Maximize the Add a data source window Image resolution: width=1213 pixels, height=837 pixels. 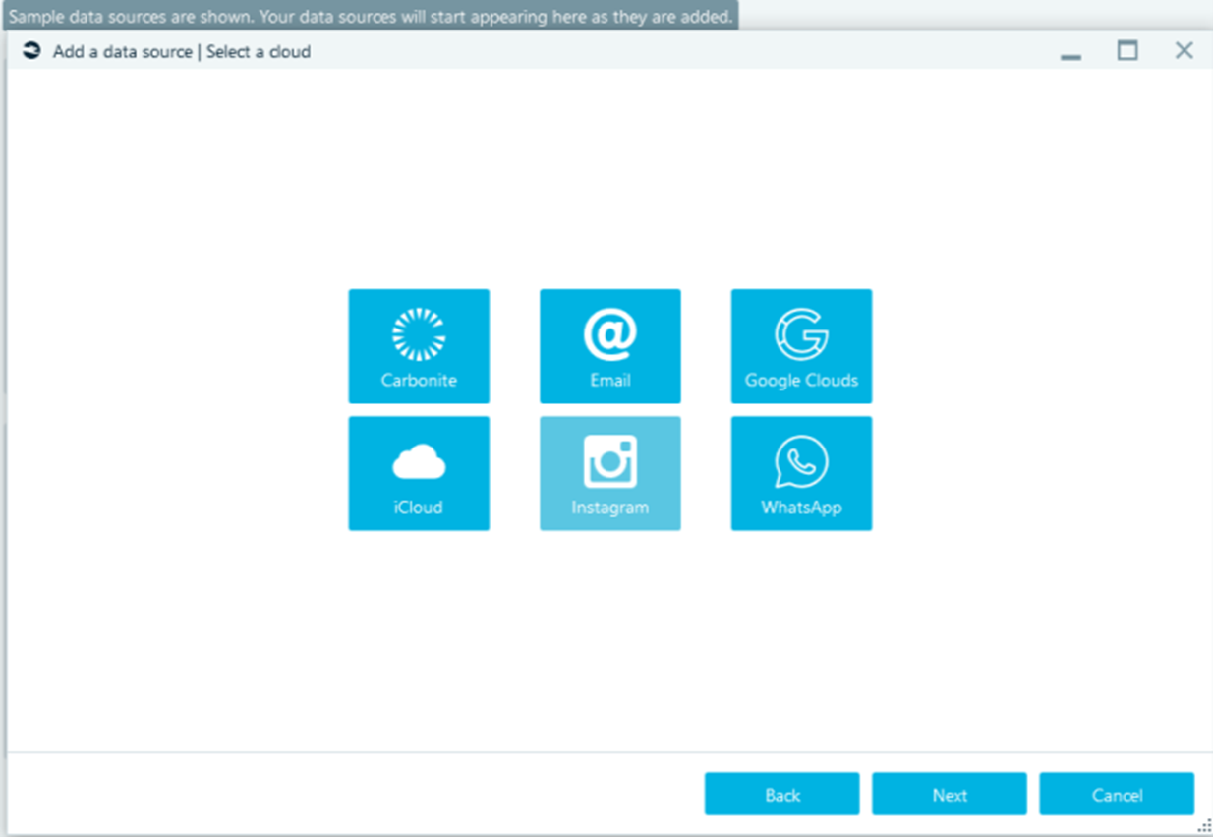[1127, 51]
